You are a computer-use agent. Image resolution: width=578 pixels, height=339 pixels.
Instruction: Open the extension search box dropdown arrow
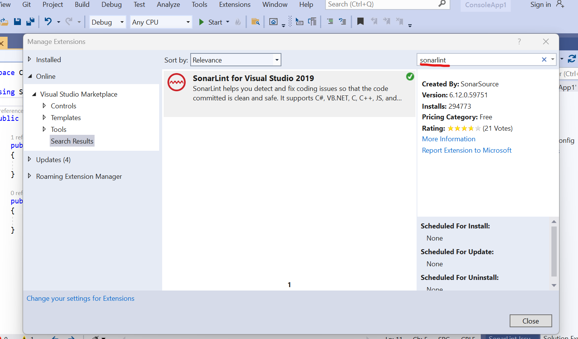coord(553,59)
